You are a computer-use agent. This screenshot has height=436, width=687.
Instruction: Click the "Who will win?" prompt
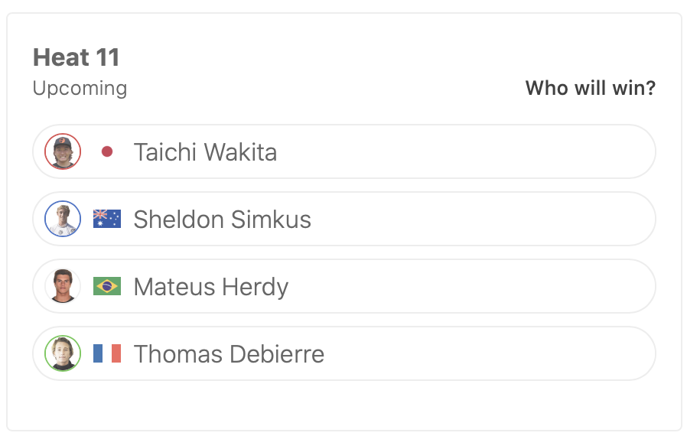pyautogui.click(x=590, y=88)
